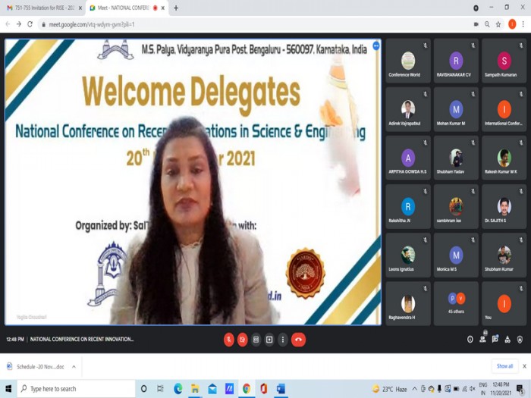
Task: Expand chevron next to Schedule download
Action: (x=74, y=366)
